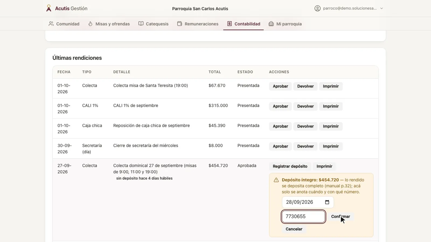Image resolution: width=431 pixels, height=242 pixels.
Task: Click Devolver on the Caja chica row
Action: [x=305, y=126]
